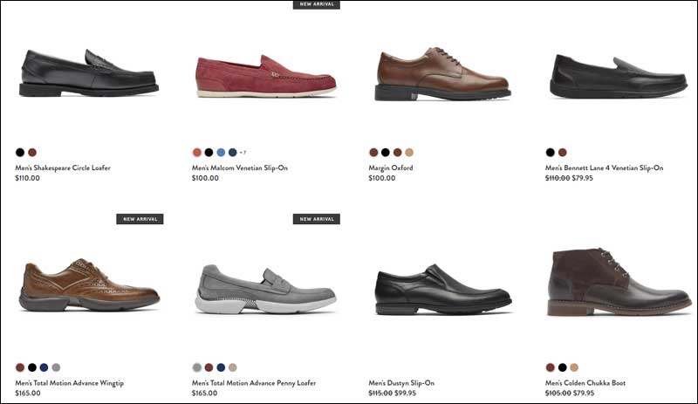Click the $99.95 sale price of Dustyn Slip-On

point(405,394)
